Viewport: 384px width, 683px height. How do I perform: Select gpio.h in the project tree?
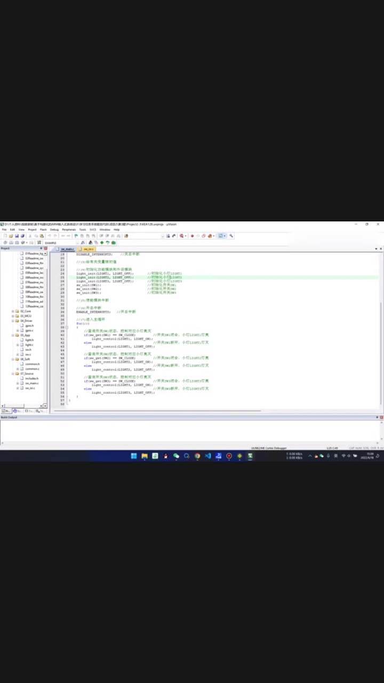29,325
